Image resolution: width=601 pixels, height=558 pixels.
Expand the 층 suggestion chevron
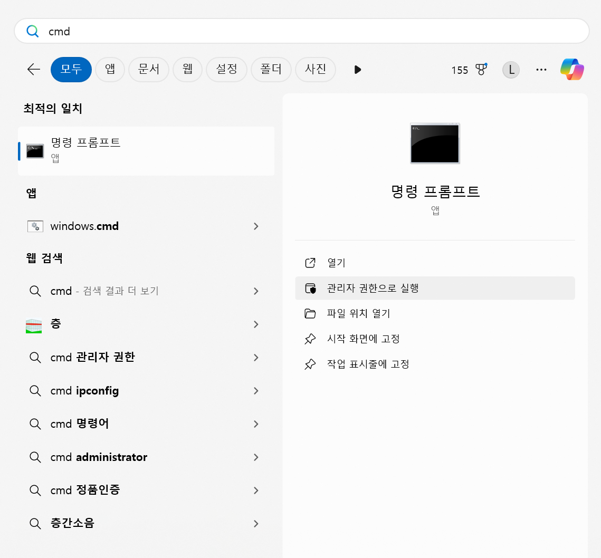tap(256, 324)
